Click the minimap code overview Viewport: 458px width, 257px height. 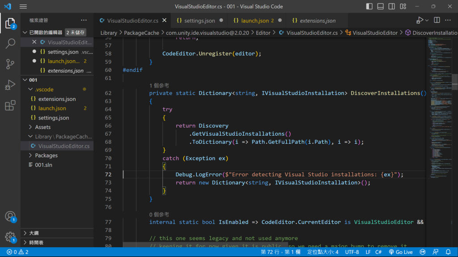[x=440, y=108]
